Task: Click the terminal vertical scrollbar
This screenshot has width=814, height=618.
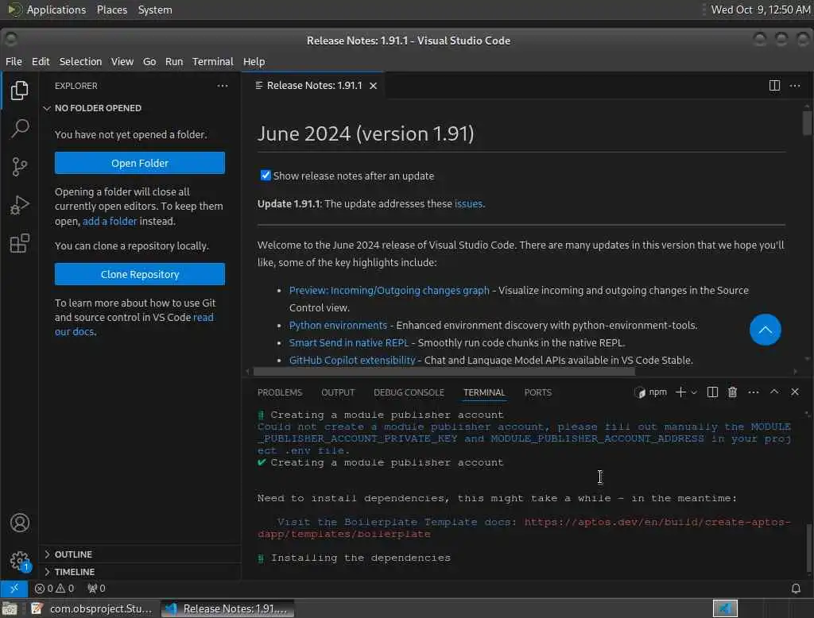Action: 808,549
